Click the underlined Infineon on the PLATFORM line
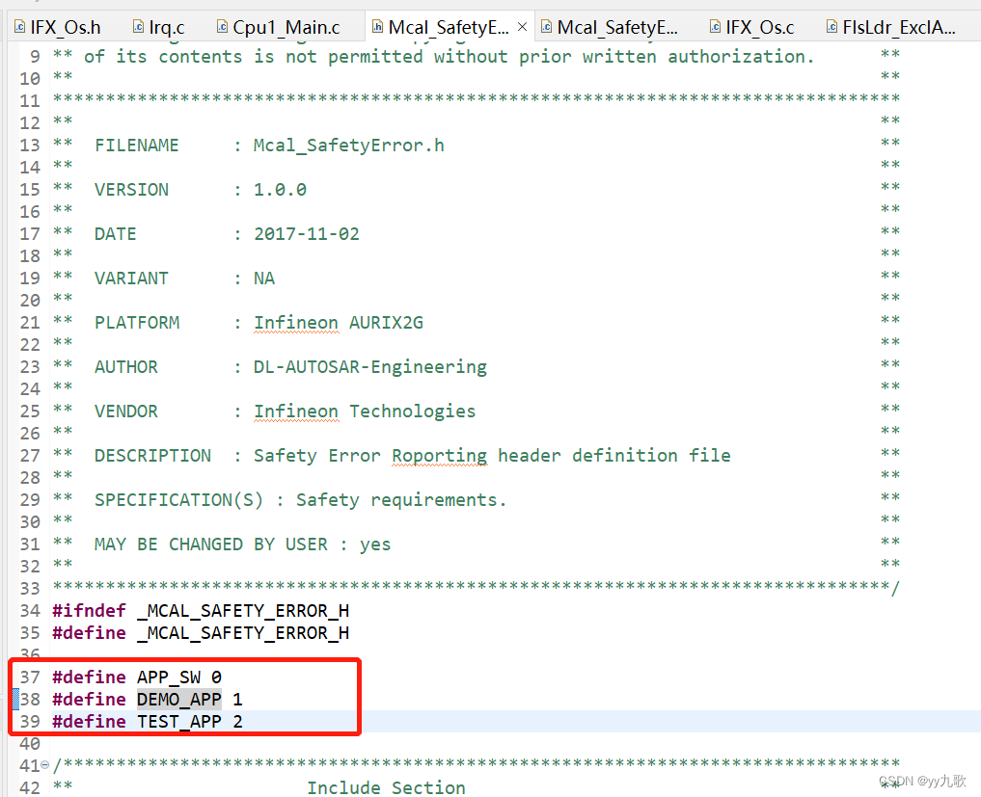981x797 pixels. 295,323
